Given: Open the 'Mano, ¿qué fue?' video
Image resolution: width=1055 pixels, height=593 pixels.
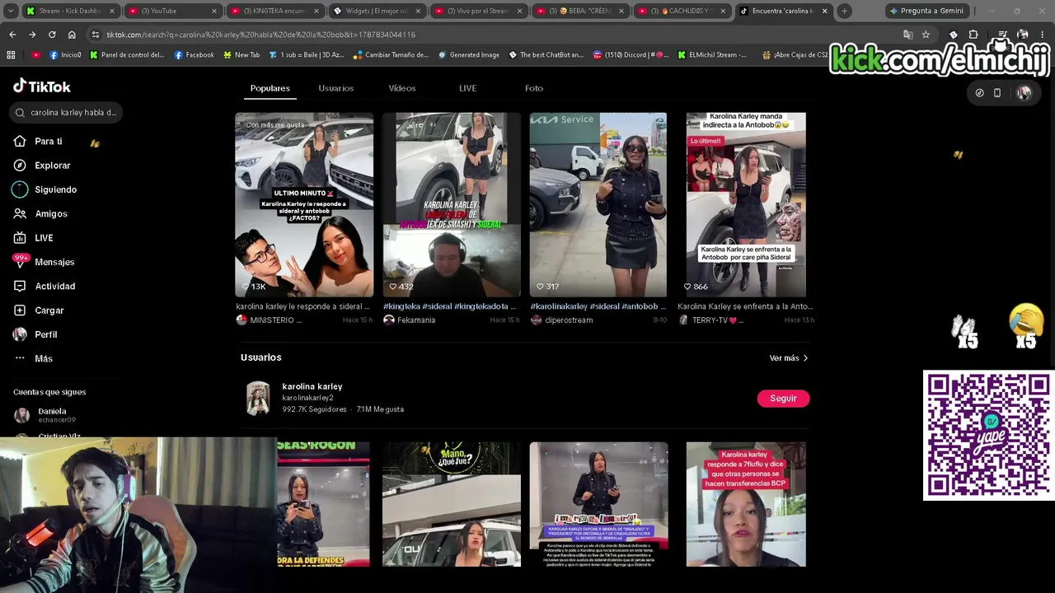Looking at the screenshot, I should click(x=452, y=504).
